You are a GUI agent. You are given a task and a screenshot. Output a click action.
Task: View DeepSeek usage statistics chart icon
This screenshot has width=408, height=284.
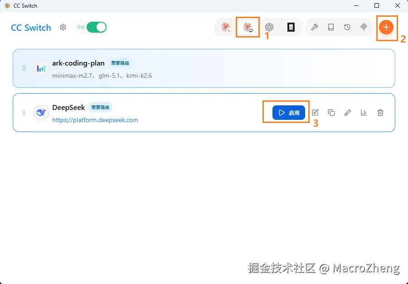click(x=364, y=113)
